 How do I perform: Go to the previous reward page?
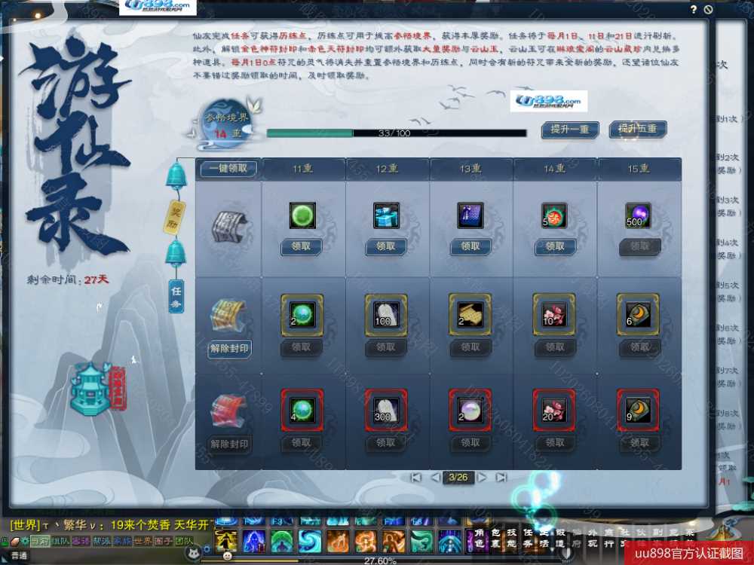pos(435,478)
